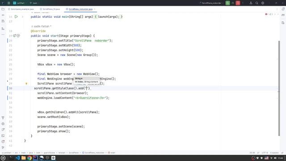Stop the running application with red Stop button
286x161 pixels.
click(x=238, y=3)
